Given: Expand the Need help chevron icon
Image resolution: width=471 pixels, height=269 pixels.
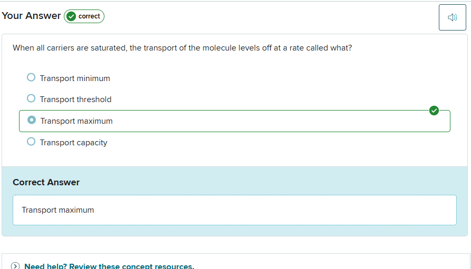Looking at the screenshot, I should pyautogui.click(x=15, y=266).
